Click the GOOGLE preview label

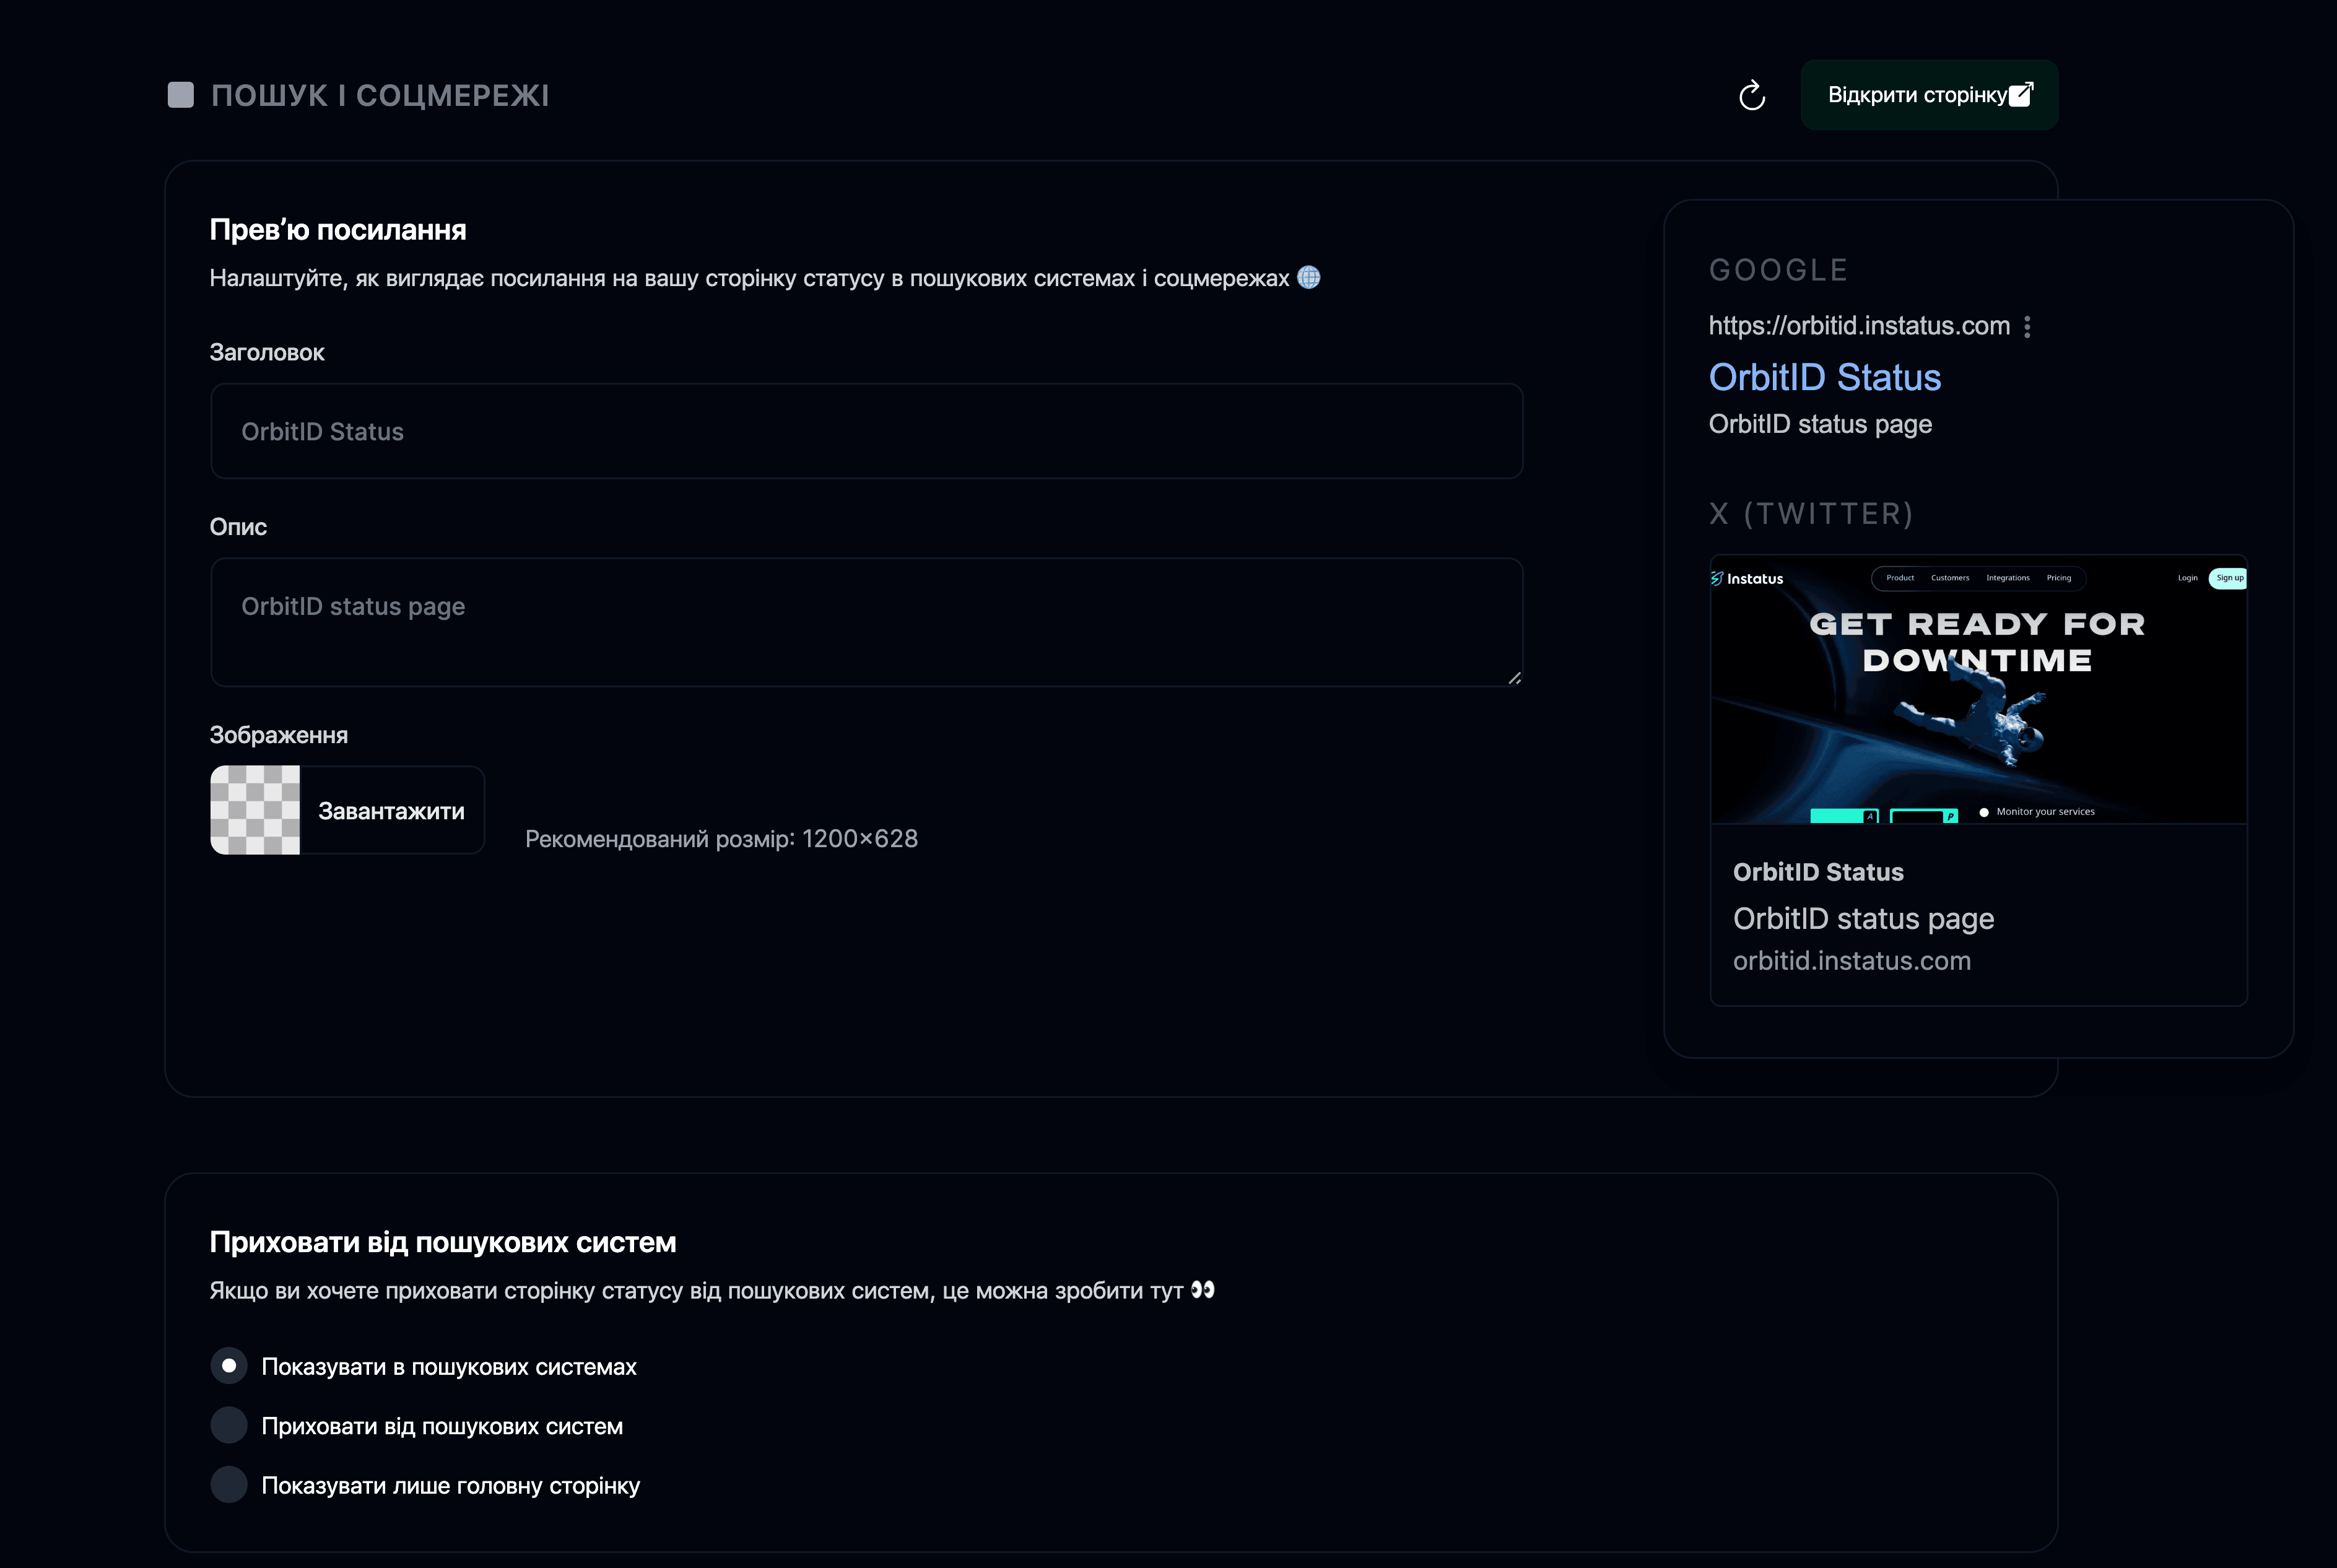1779,270
